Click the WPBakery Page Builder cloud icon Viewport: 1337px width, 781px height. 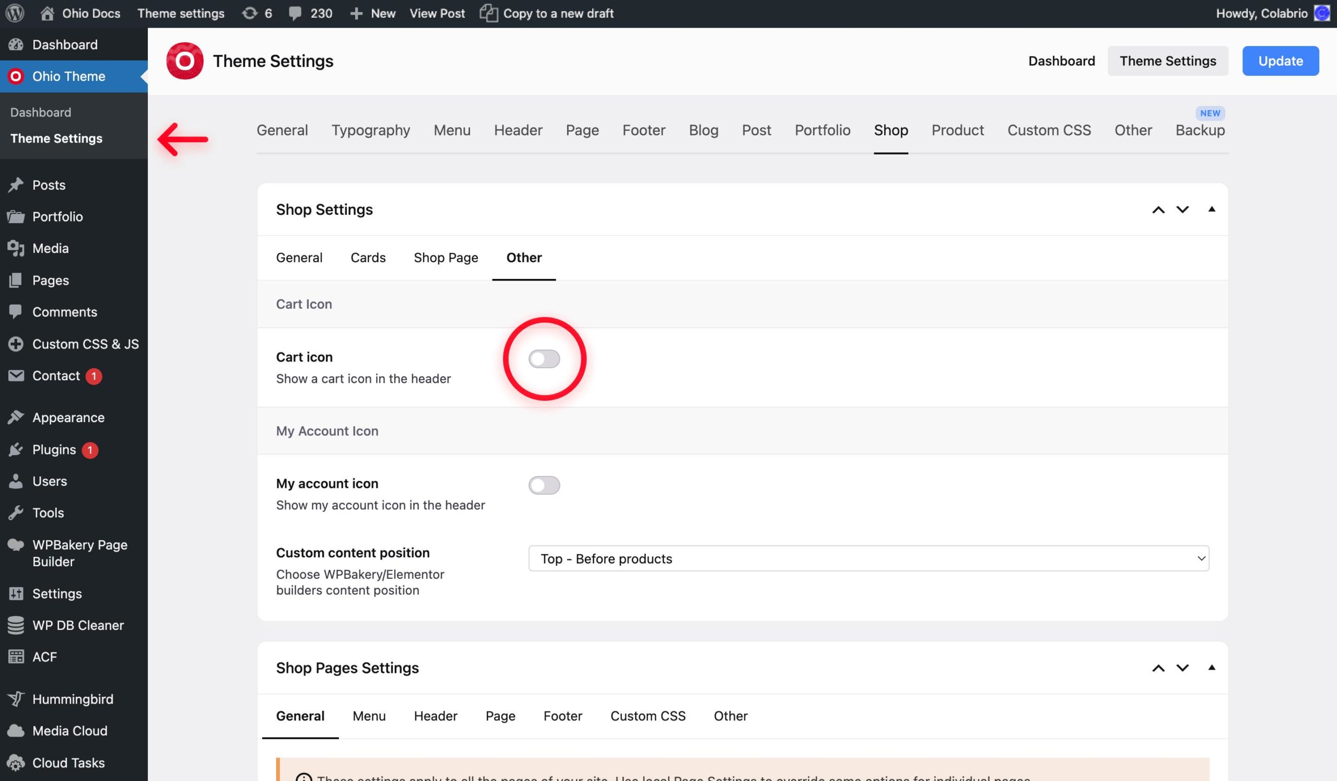pos(16,545)
